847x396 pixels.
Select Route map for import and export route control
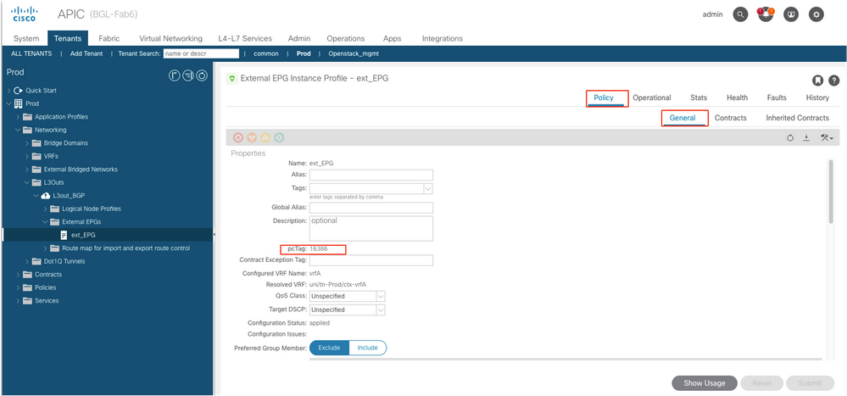click(x=125, y=248)
